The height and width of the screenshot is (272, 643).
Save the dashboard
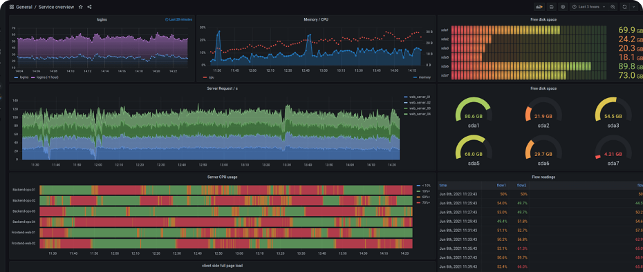[x=552, y=7]
